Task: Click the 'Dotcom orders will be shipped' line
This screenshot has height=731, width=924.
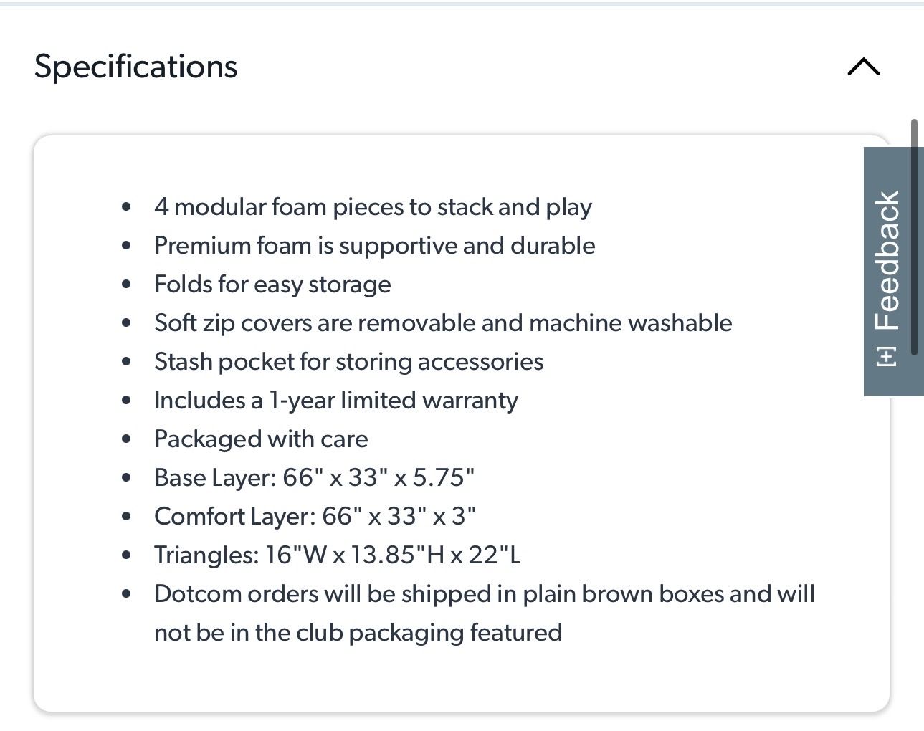Action: click(x=484, y=594)
